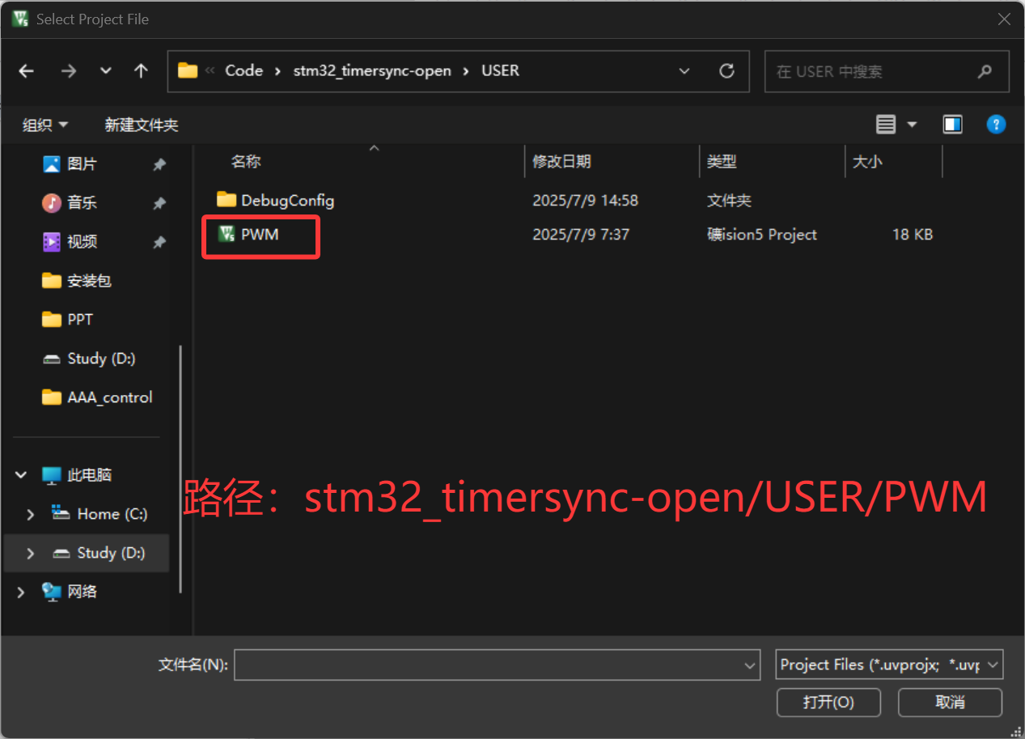Sort by 修改日期 column header
This screenshot has width=1025, height=739.
pos(561,162)
